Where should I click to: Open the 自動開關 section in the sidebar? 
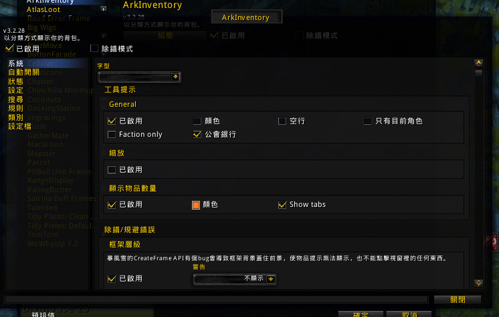click(x=24, y=73)
